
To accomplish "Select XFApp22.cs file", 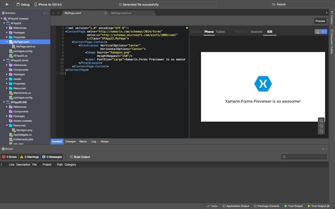I will 20,56.
